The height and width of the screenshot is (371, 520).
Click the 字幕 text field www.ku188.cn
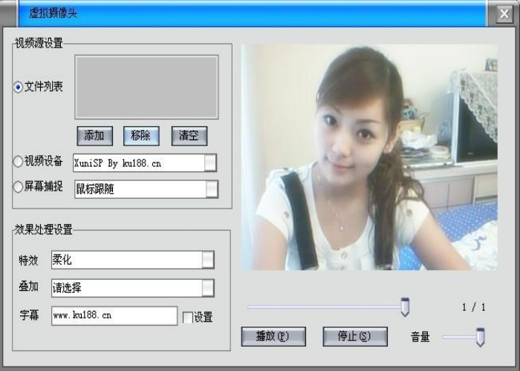pyautogui.click(x=114, y=315)
